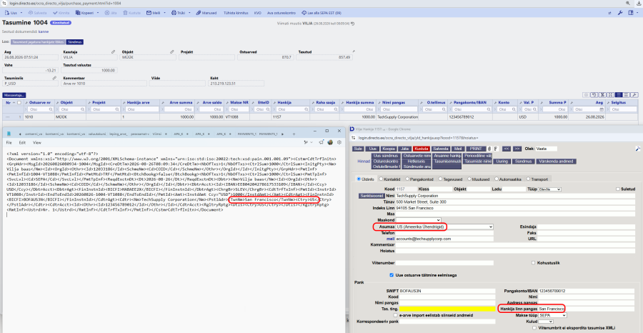643x333 pixels.
Task: Click Salvesta button in supplier window
Action: (440, 149)
